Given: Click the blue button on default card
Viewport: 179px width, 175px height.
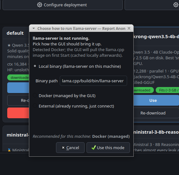Looking at the screenshot, I should [x=18, y=88].
